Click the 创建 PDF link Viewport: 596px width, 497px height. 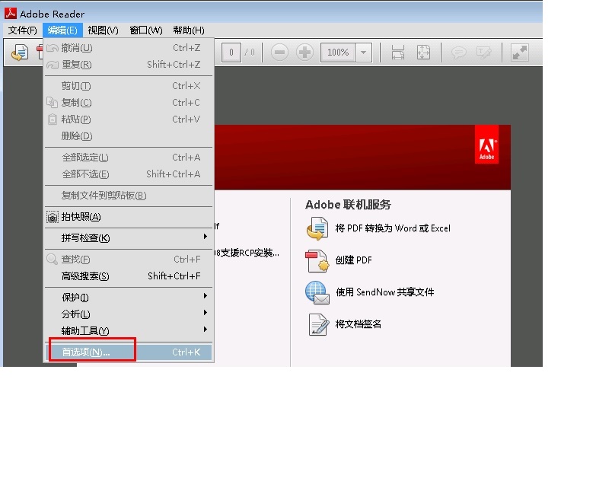(x=354, y=260)
